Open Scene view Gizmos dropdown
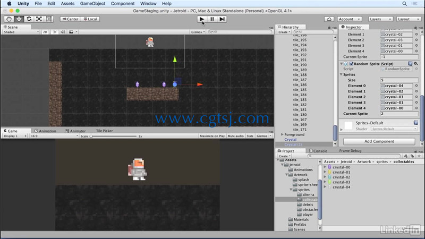Screen dimensions: 425x239 click(x=198, y=32)
